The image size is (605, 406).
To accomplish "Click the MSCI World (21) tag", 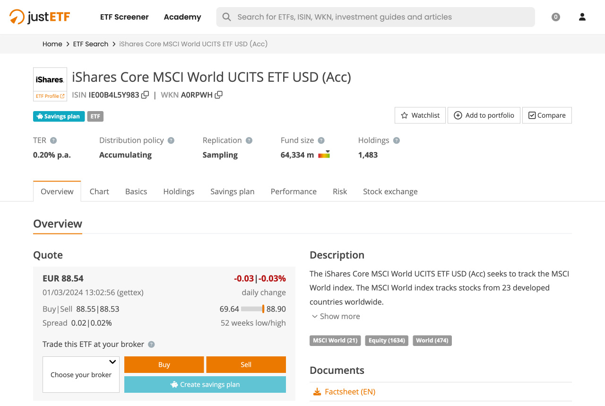I will tap(335, 340).
